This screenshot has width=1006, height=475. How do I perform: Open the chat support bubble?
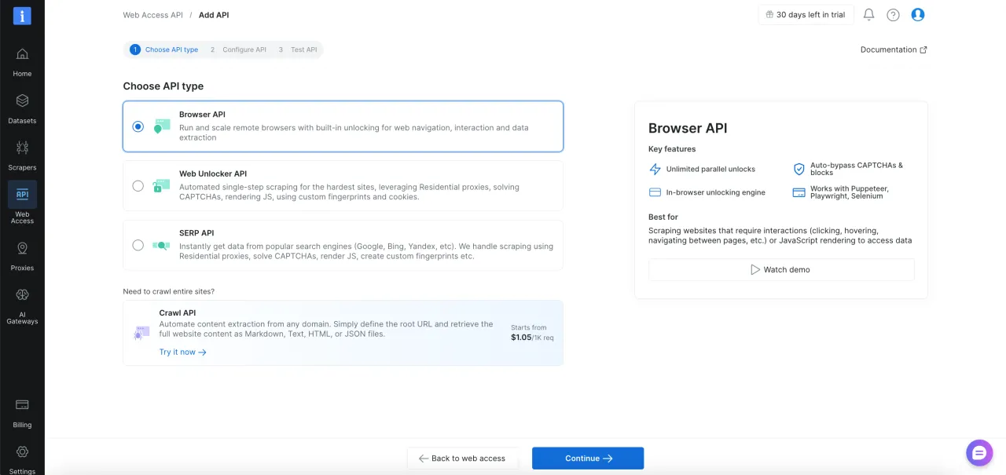(x=978, y=452)
